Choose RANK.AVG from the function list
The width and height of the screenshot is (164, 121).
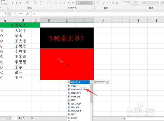[x=79, y=93]
